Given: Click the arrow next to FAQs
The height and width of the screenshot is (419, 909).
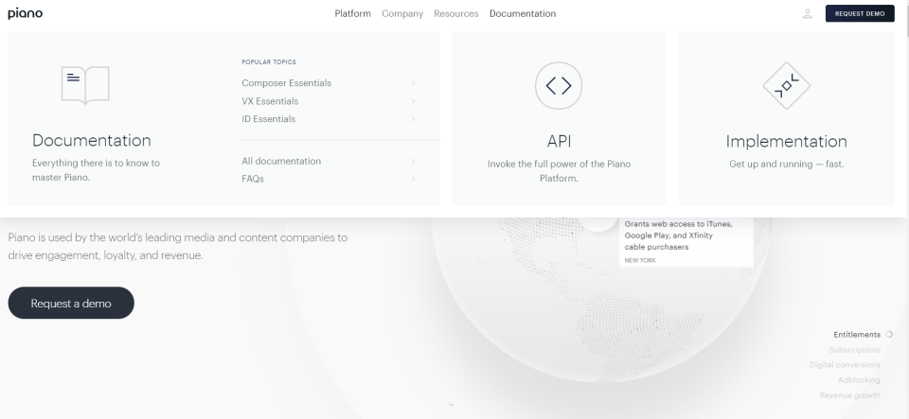Looking at the screenshot, I should coord(414,179).
